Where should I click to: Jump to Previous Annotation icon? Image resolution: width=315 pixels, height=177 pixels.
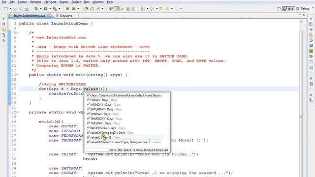[x=152, y=9]
